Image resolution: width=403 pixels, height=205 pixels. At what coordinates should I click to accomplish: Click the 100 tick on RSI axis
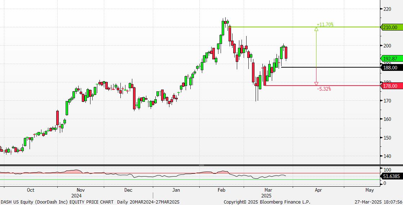pyautogui.click(x=387, y=170)
